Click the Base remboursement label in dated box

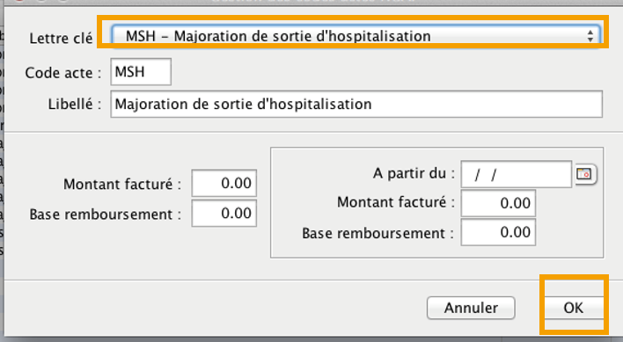click(x=377, y=233)
